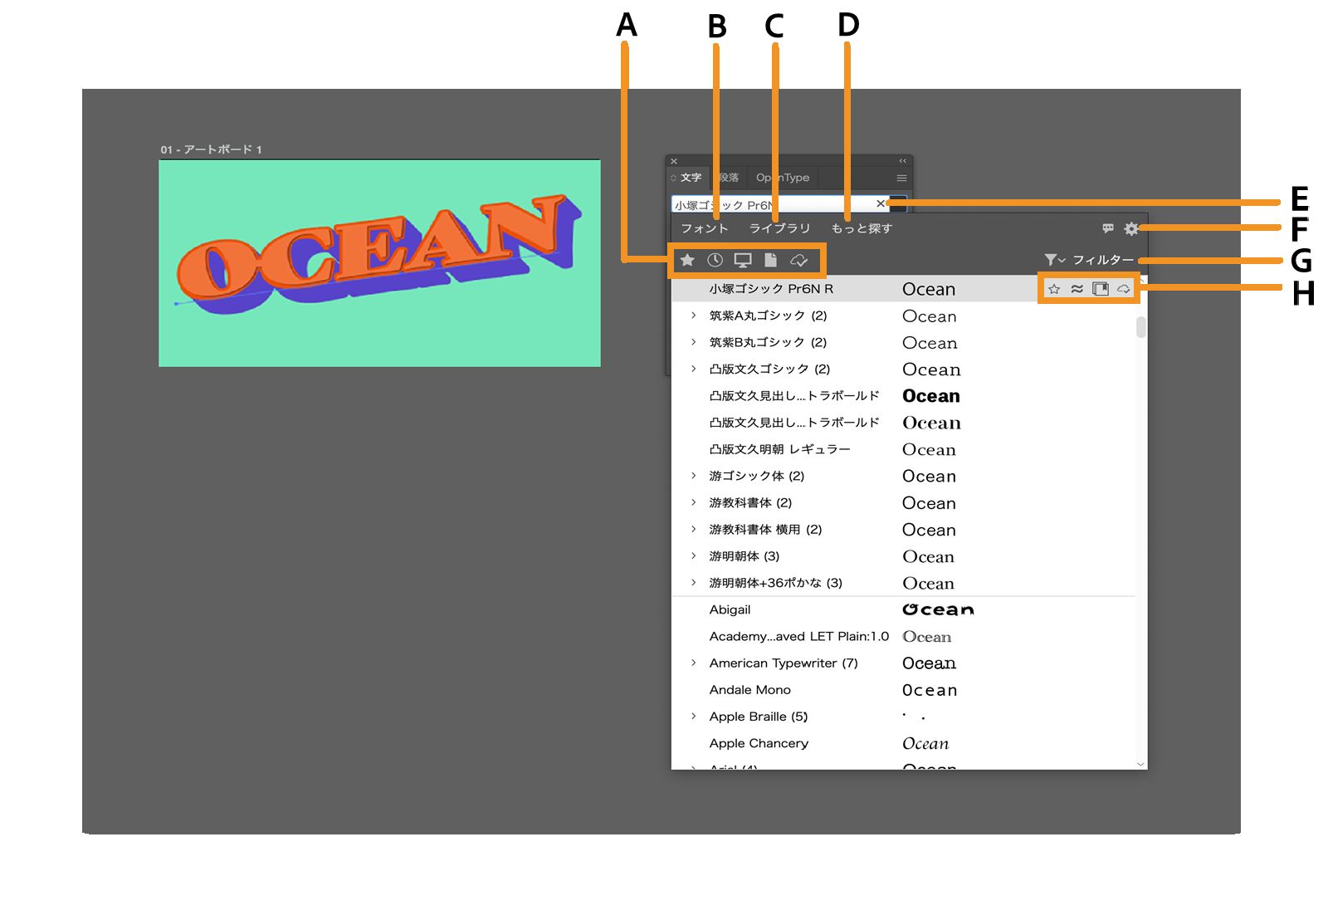1328x920 pixels.
Task: Show system fonts with monitor icon
Action: 743,261
